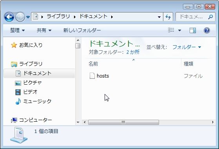The image size is (219, 149).
Task: Click navigation pane scroll down arrow
Action: pyautogui.click(x=78, y=122)
